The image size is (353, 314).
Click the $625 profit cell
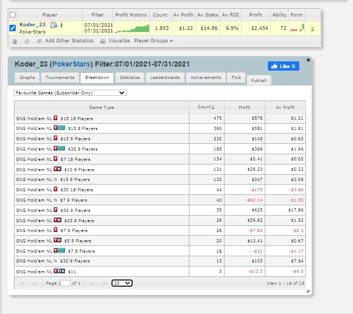245,210
